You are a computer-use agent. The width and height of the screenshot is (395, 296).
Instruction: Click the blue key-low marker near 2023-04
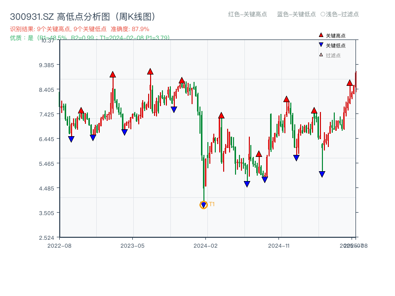pyautogui.click(x=124, y=132)
